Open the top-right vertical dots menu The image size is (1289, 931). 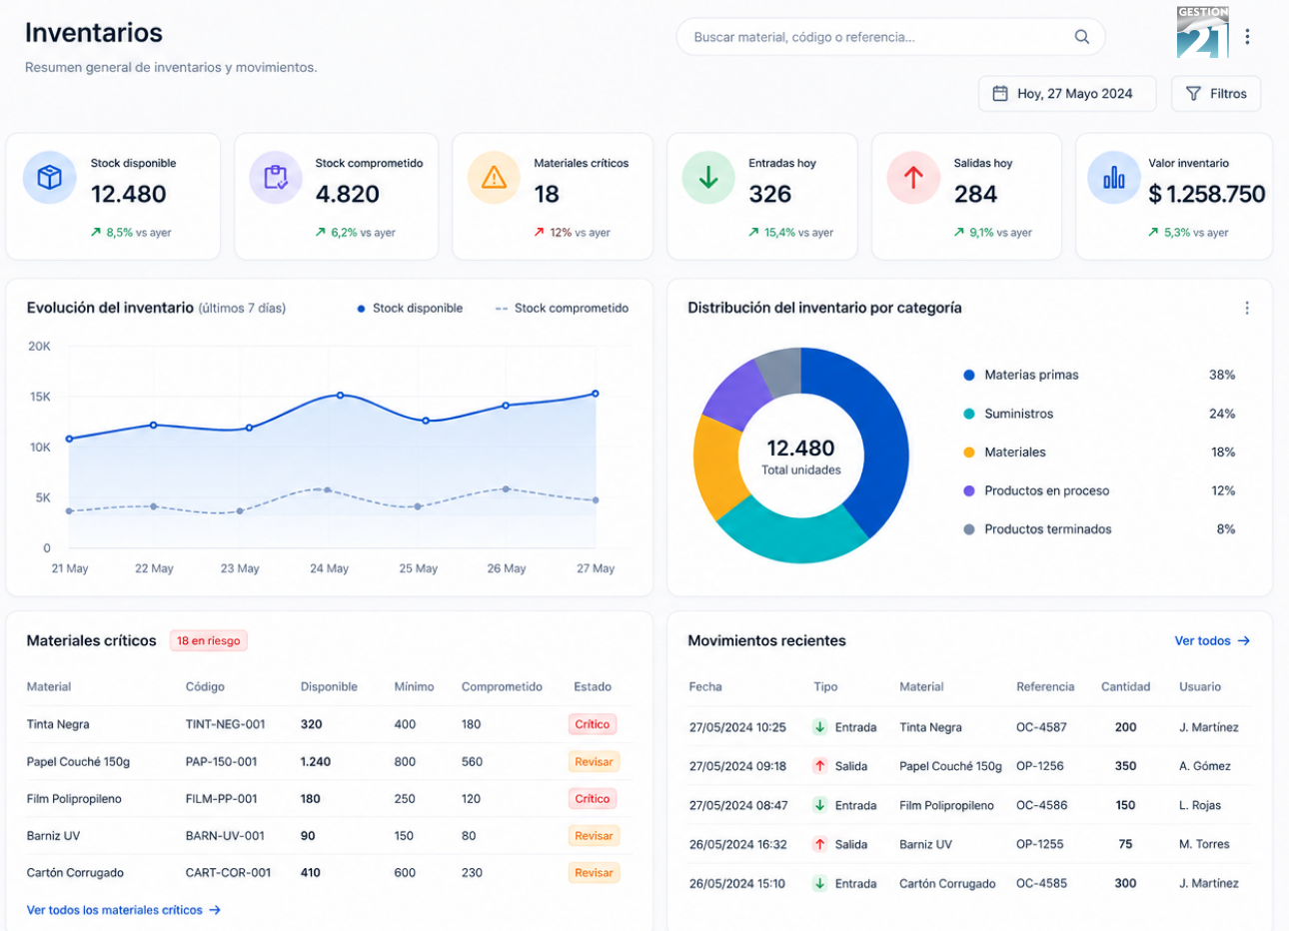(1247, 37)
